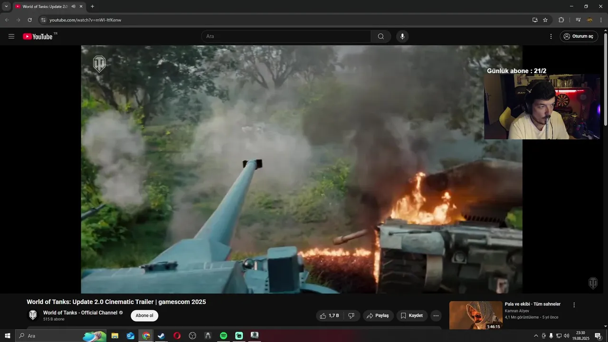Open World of Tanks channel avatar
Viewport: 608px width, 342px height.
[x=33, y=315]
